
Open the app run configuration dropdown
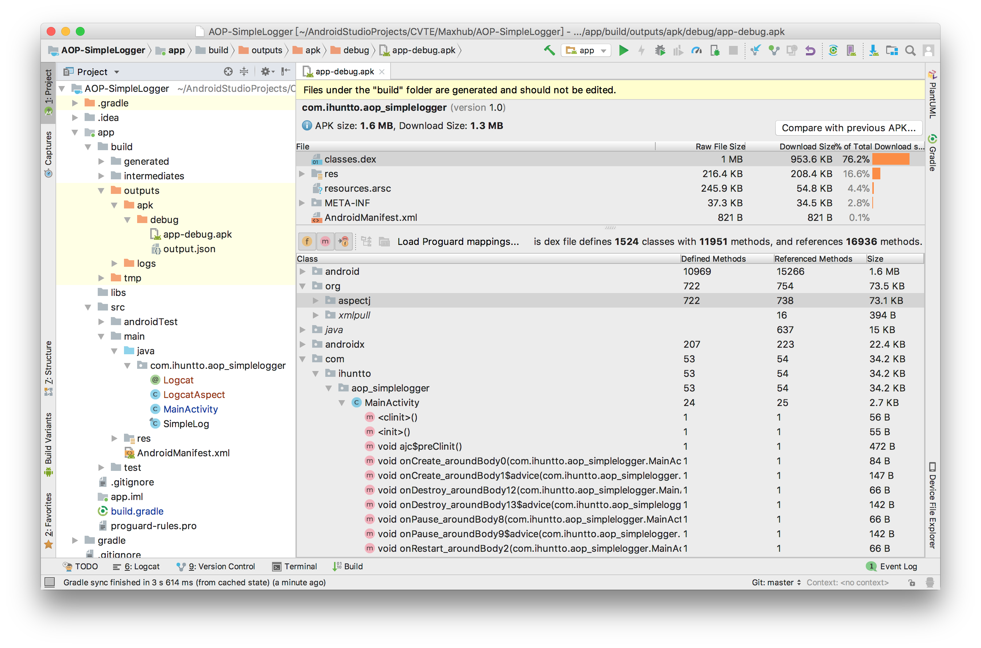coord(586,50)
